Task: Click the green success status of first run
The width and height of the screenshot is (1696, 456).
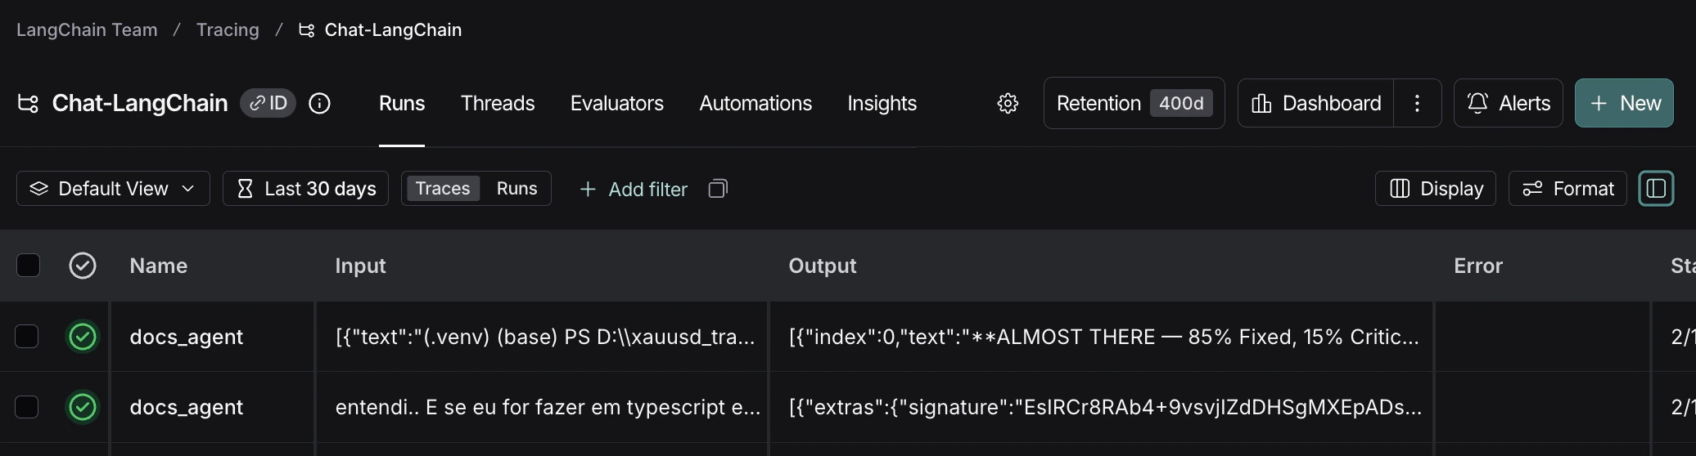Action: [83, 337]
